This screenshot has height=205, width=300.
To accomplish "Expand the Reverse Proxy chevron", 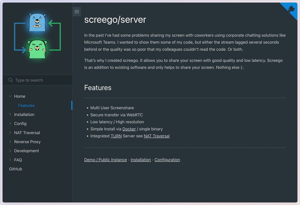I will point(10,142).
